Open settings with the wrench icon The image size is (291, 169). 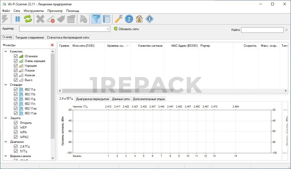pyautogui.click(x=119, y=19)
